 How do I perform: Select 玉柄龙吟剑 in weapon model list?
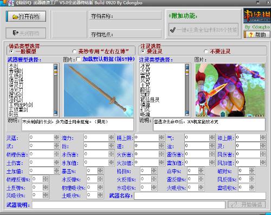tap(21, 105)
